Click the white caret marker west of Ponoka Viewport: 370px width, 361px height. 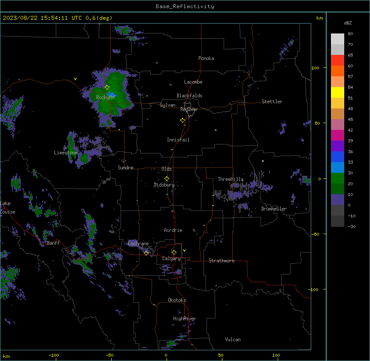157,63
